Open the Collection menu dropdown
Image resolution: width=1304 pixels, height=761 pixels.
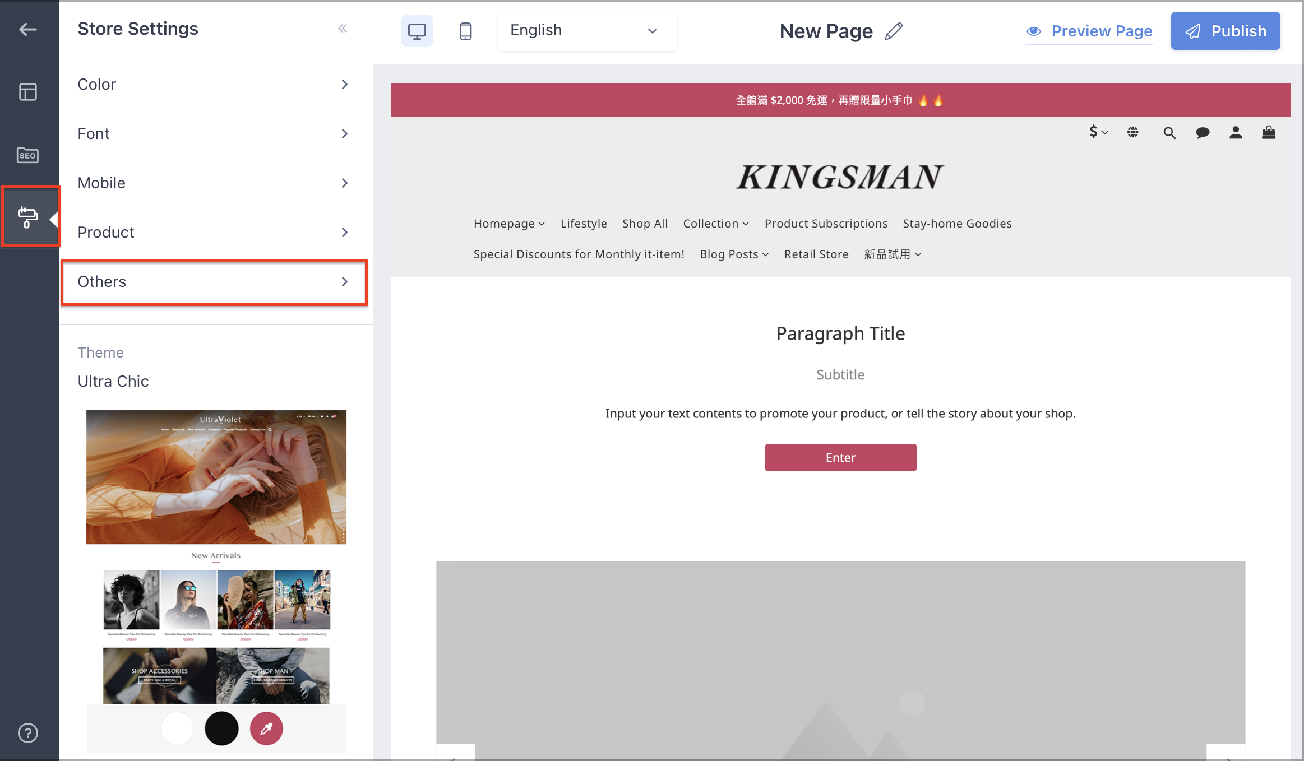coord(716,224)
